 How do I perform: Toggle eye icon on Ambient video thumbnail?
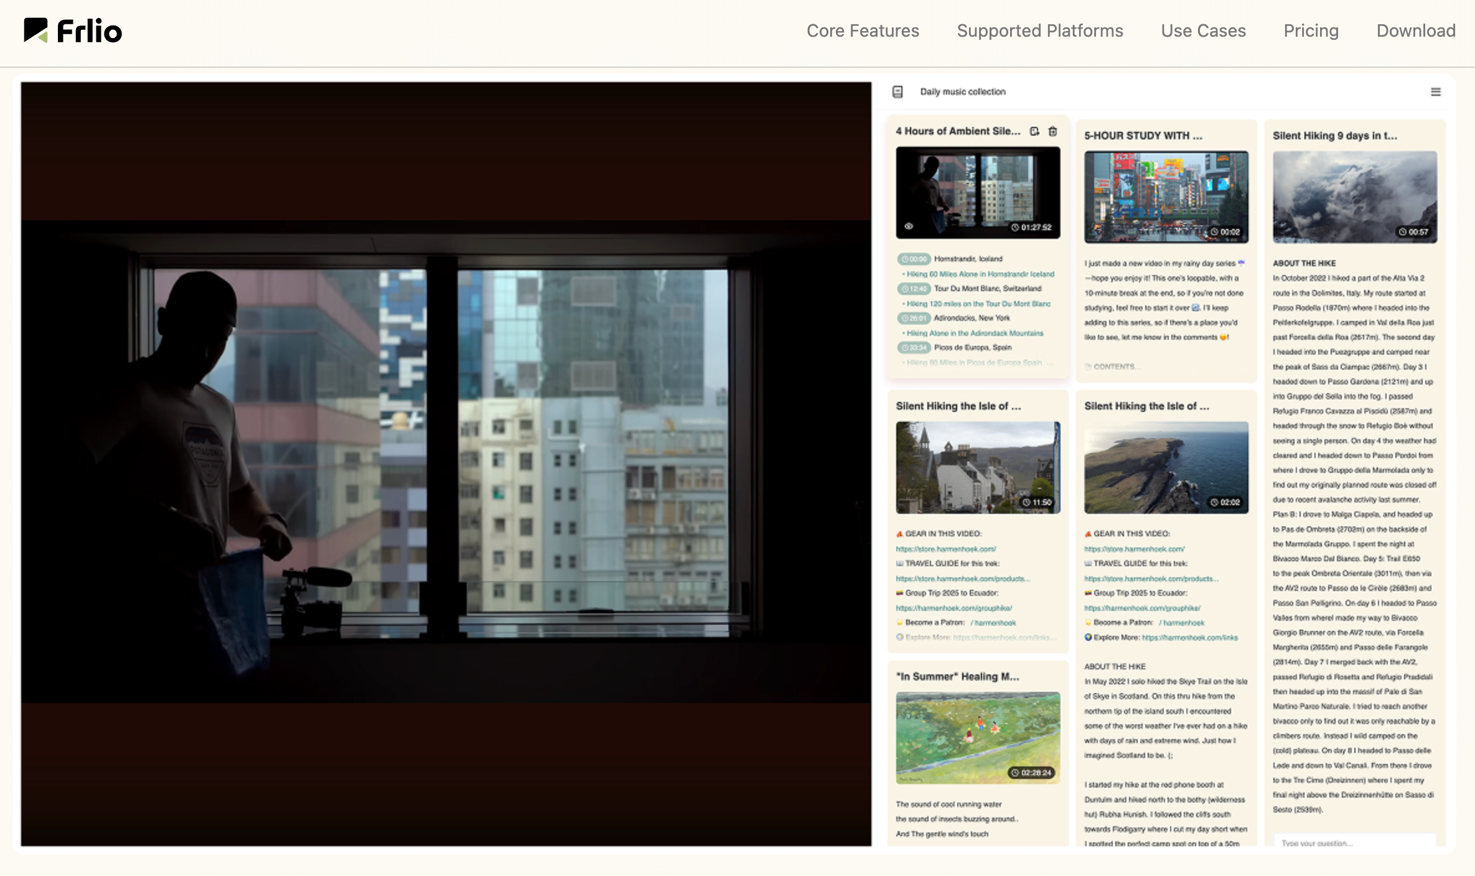point(909,226)
